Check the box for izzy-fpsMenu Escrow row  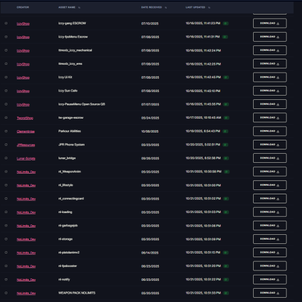6,37
